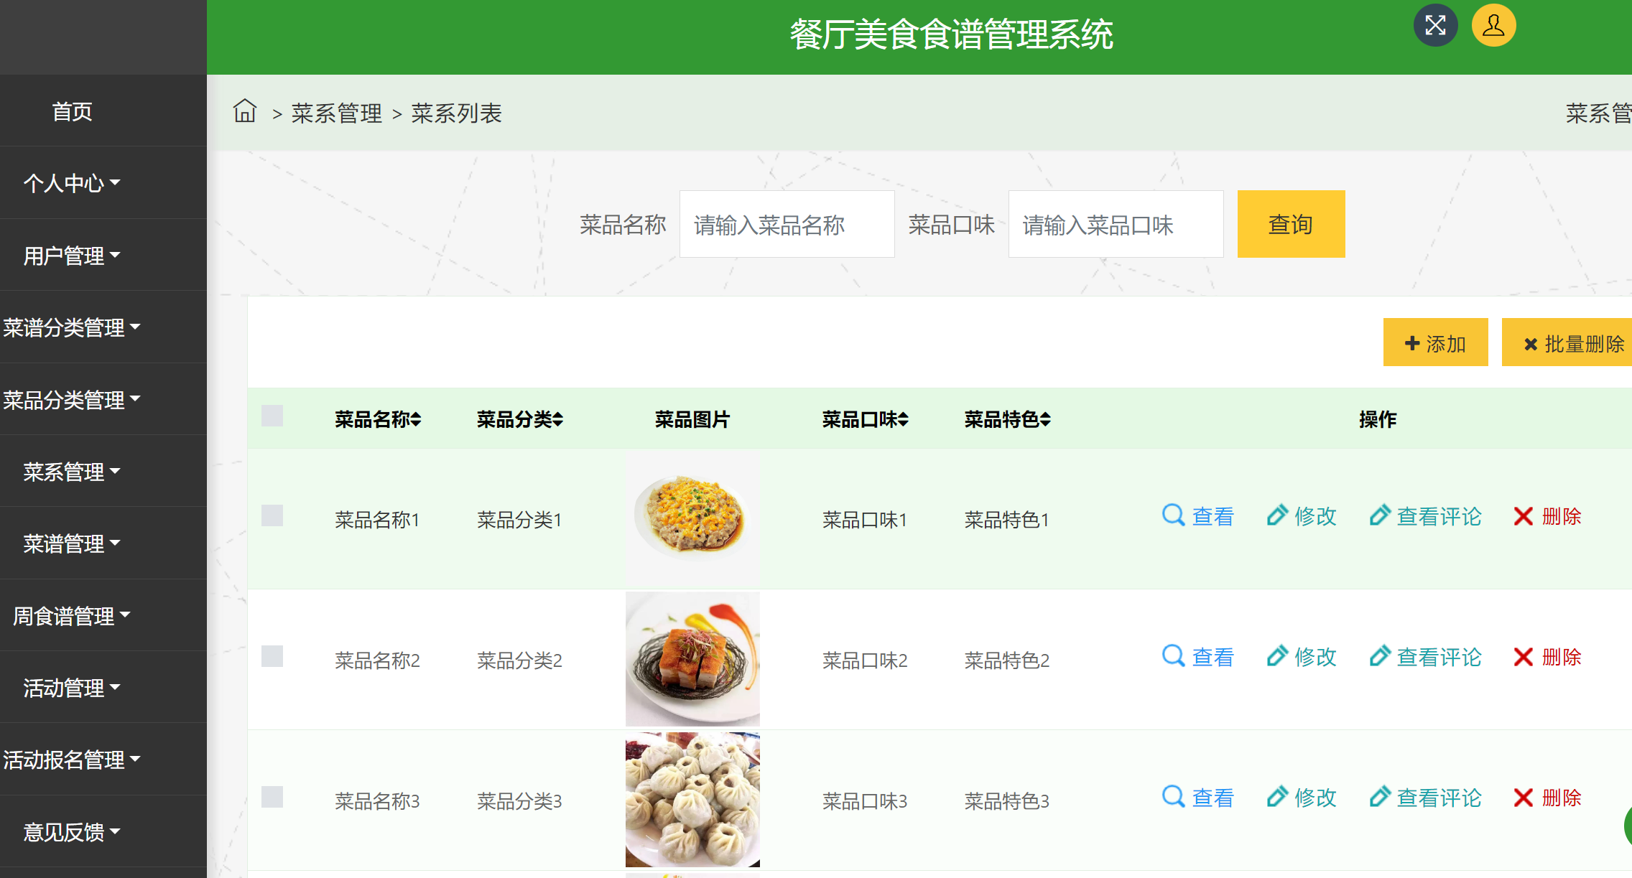Click the yellow 查询 search button
1632x878 pixels.
pyautogui.click(x=1290, y=224)
